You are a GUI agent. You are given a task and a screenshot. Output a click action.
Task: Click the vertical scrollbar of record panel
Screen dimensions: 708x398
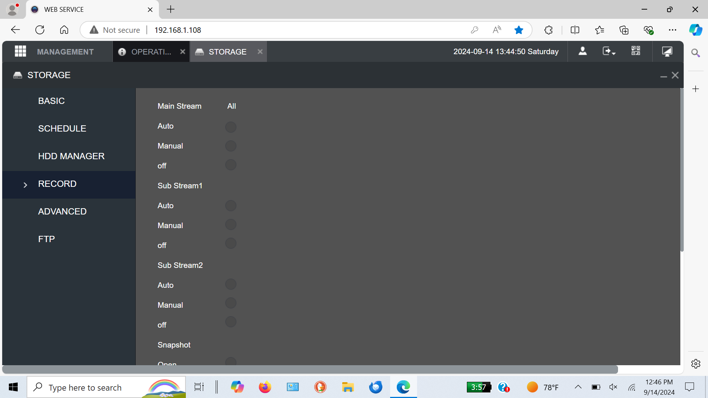coord(682,170)
